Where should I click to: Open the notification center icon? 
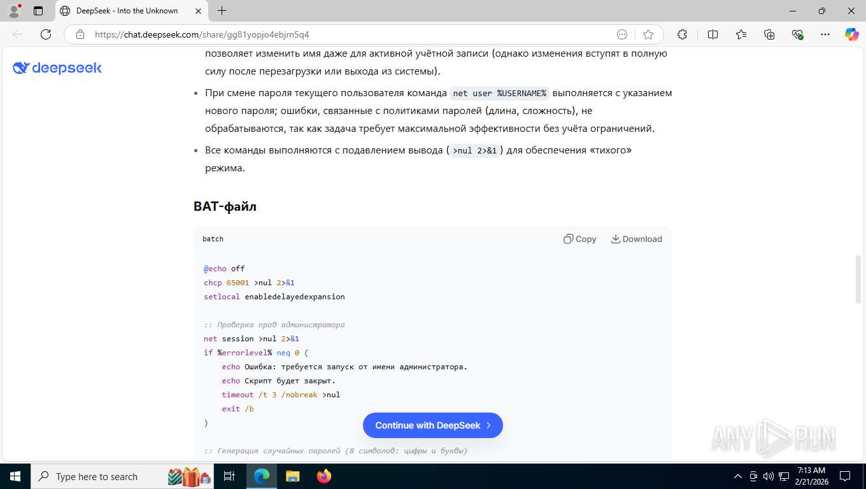click(845, 476)
